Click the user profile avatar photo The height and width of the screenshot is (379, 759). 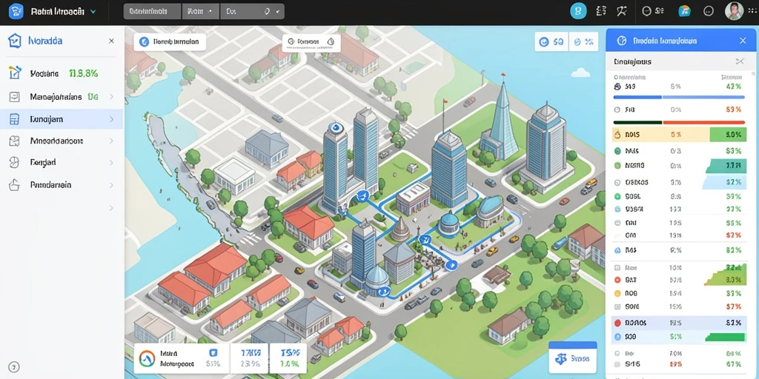pyautogui.click(x=734, y=10)
